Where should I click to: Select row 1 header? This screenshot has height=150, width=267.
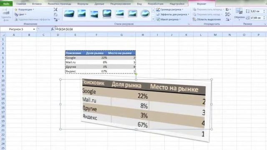(x=3, y=39)
